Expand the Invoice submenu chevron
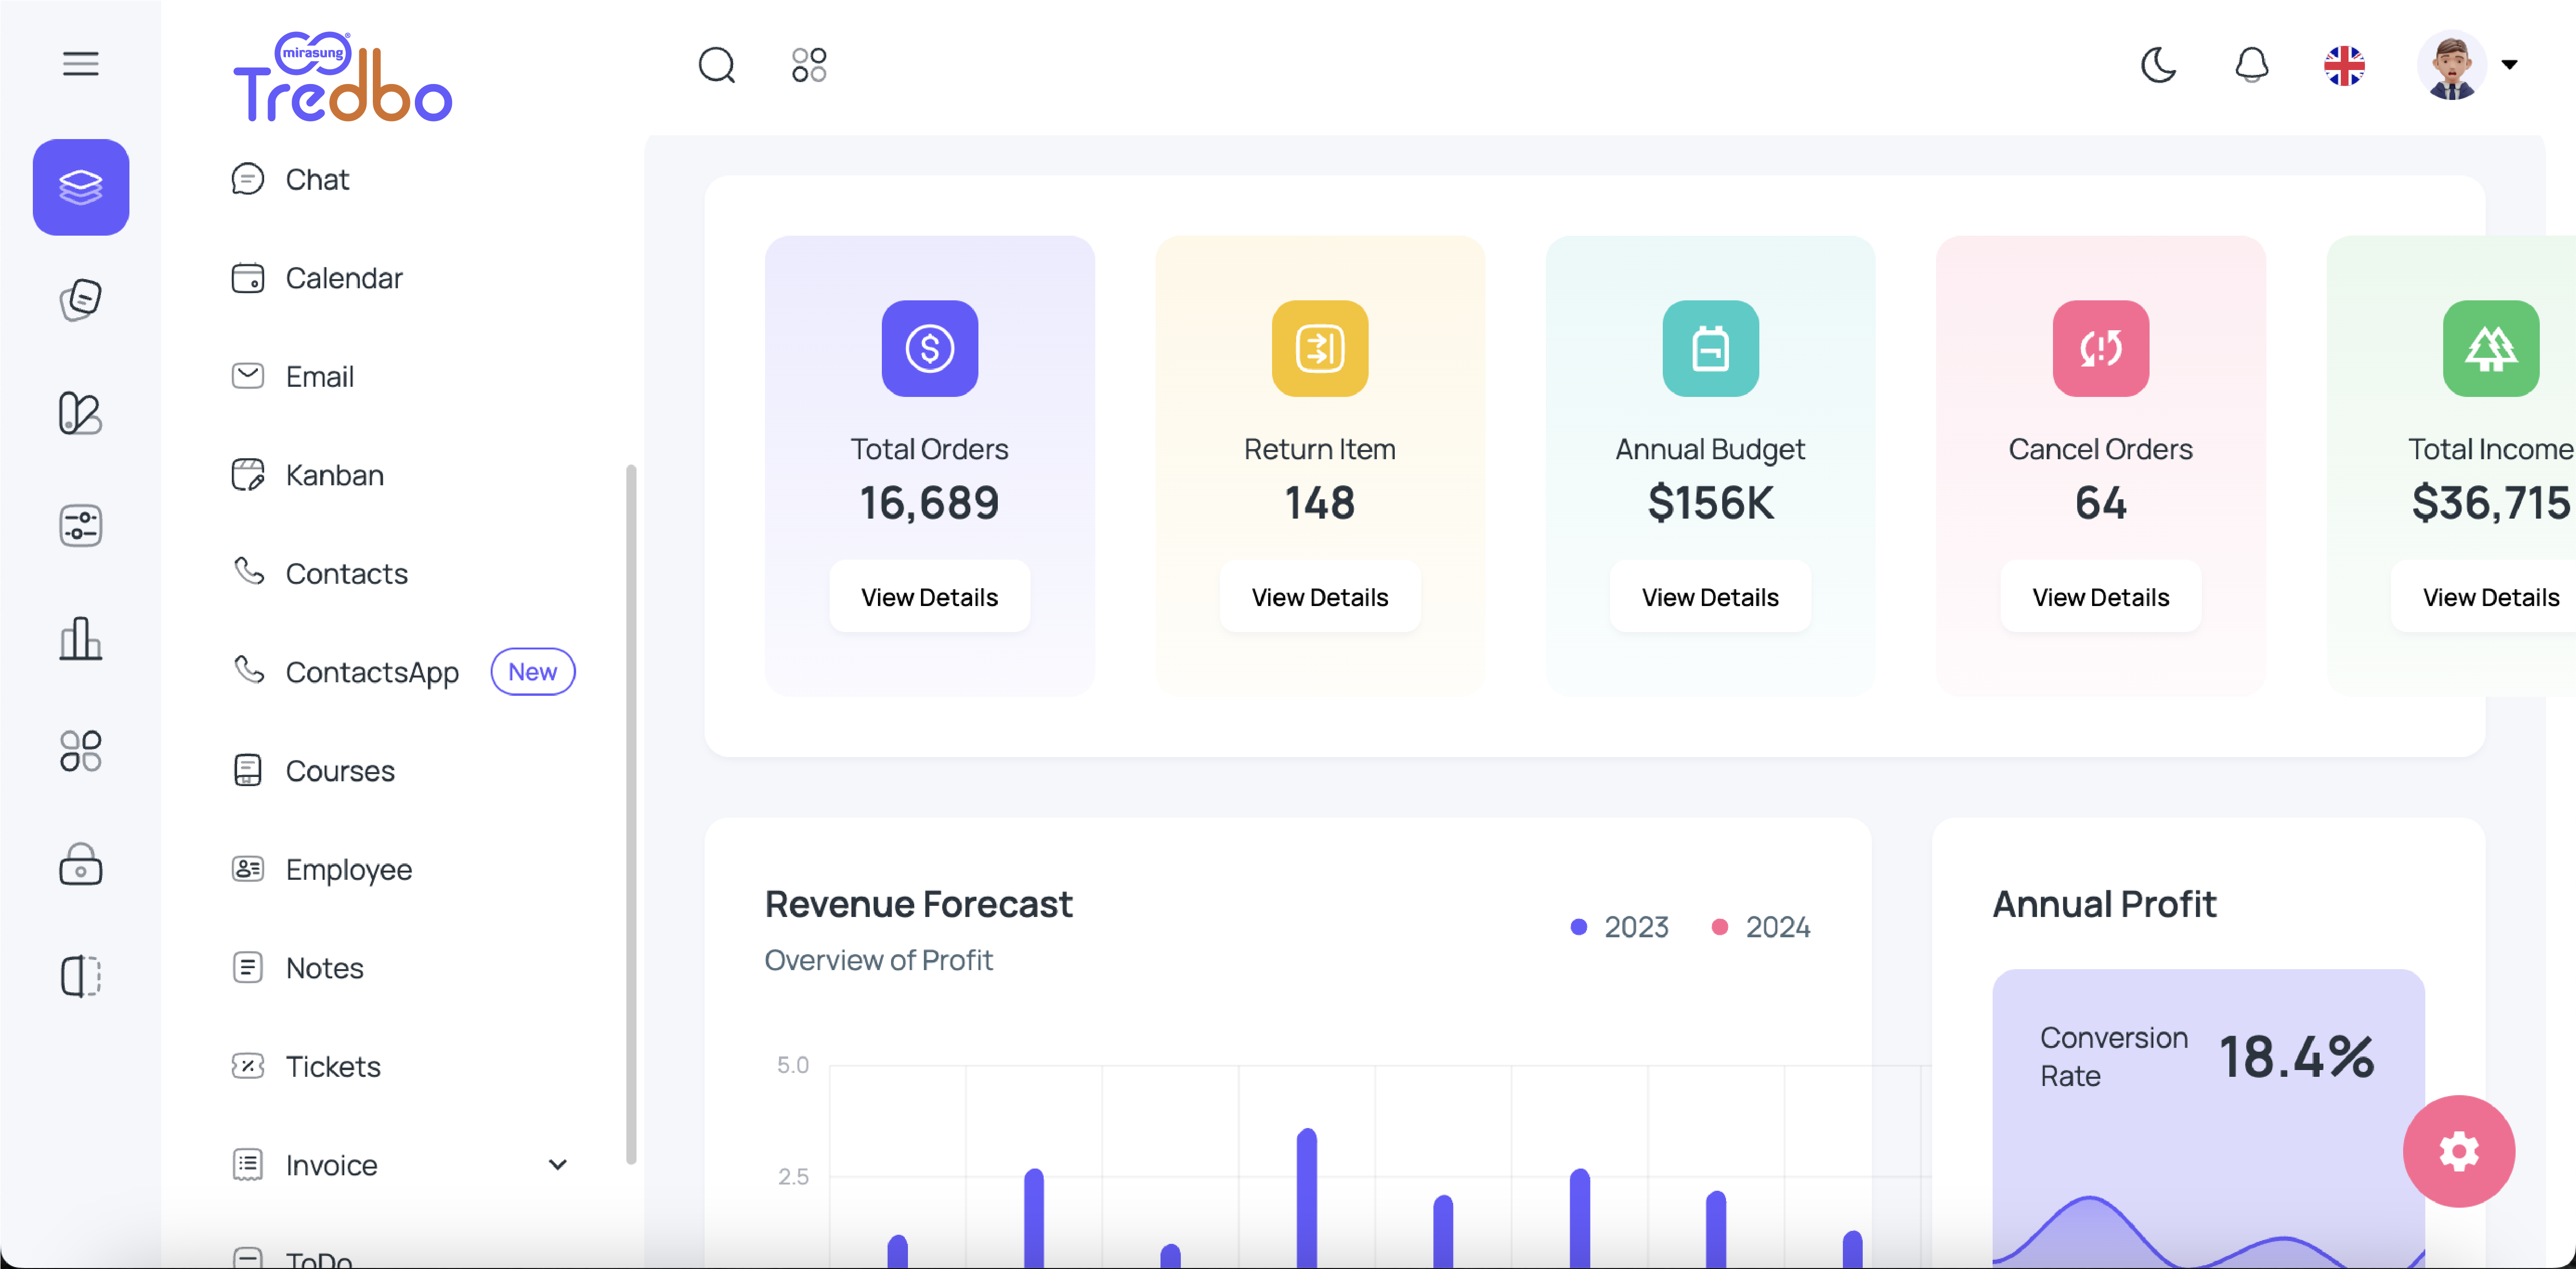This screenshot has width=2576, height=1269. click(558, 1164)
